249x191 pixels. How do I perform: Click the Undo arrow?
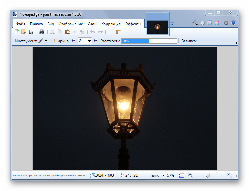click(93, 32)
